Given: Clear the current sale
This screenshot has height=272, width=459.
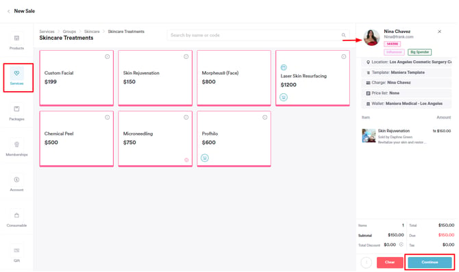Looking at the screenshot, I should [390, 262].
